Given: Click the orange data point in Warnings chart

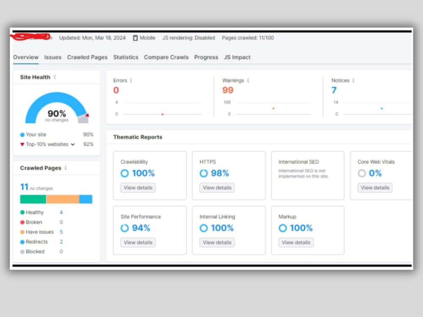Looking at the screenshot, I should [x=273, y=108].
